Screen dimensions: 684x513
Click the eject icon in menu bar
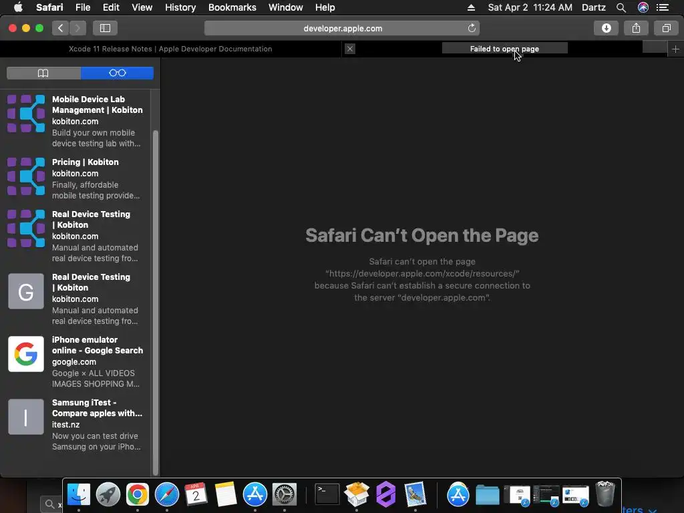[471, 7]
